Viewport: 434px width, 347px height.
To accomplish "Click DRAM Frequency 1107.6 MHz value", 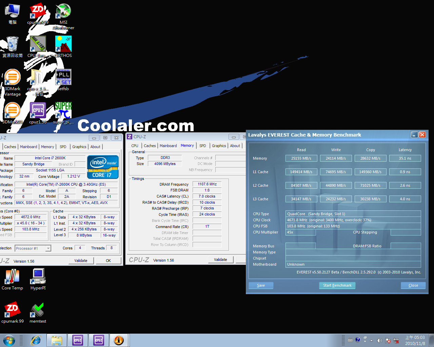I will 207,184.
